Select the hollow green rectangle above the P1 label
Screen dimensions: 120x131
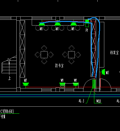point(87,25)
